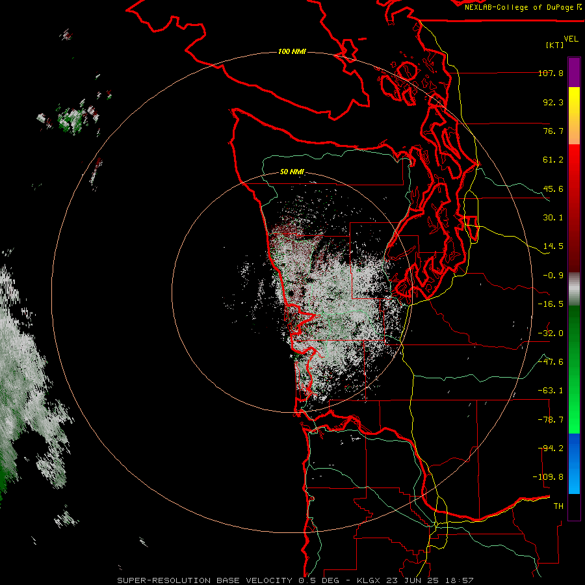Click the -63.1 velocity scale value
The width and height of the screenshot is (585, 585).
551,391
